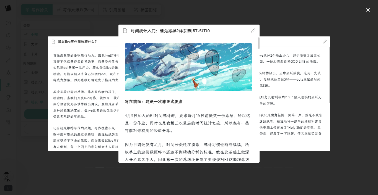Select the 过去30天 time range filter
The height and width of the screenshot is (195, 378).
point(38,92)
